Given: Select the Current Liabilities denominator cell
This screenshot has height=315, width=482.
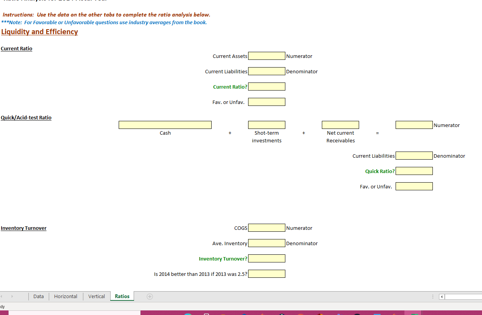Looking at the screenshot, I should click(267, 71).
